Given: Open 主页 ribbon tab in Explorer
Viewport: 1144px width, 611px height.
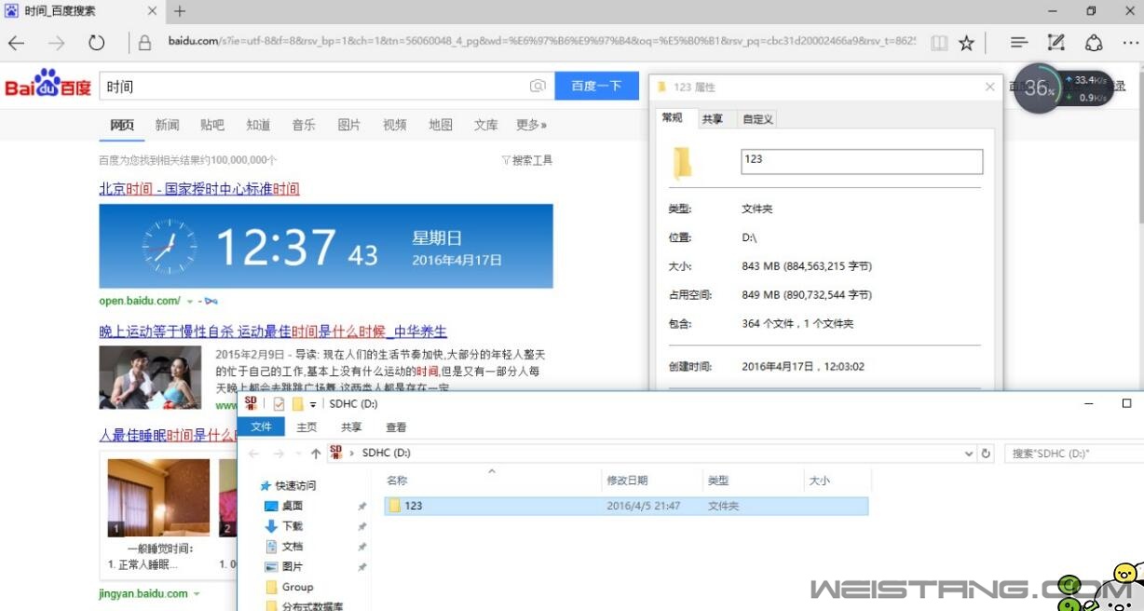Looking at the screenshot, I should [x=306, y=428].
